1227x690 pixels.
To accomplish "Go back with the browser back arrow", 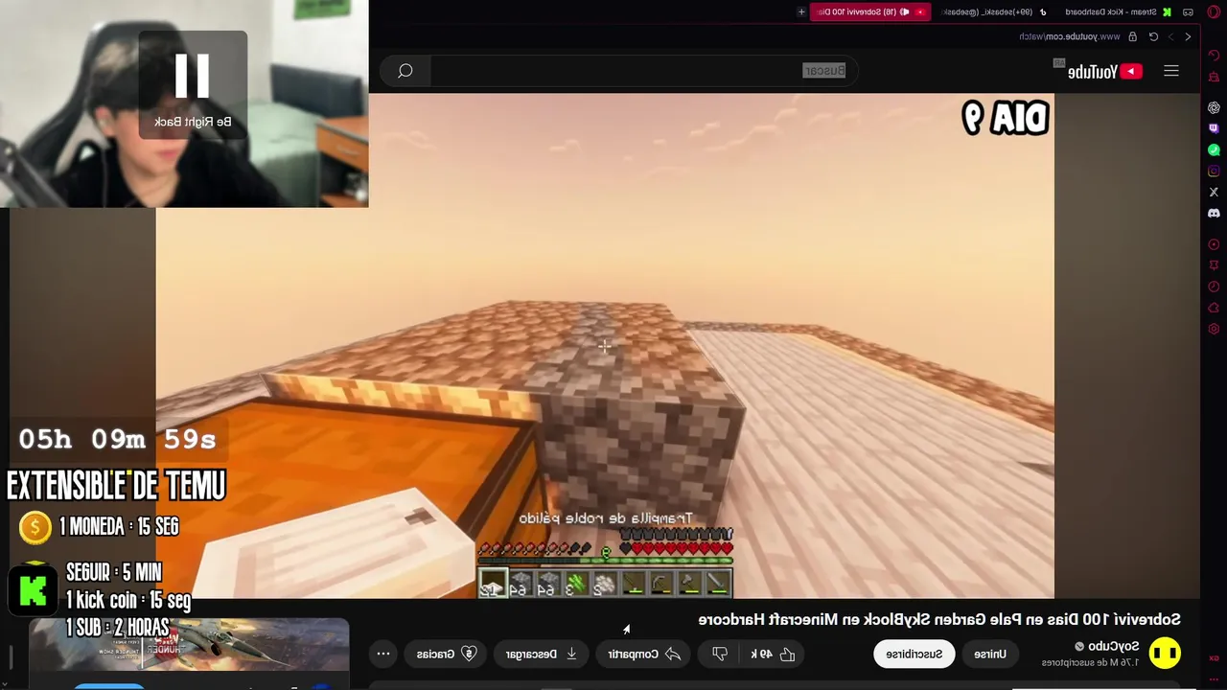I will (1189, 36).
